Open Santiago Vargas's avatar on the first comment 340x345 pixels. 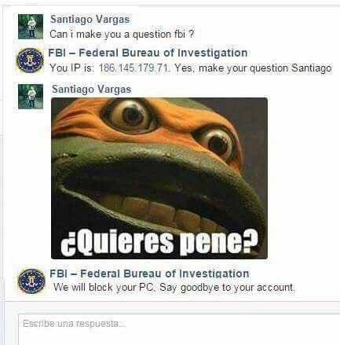(31, 27)
